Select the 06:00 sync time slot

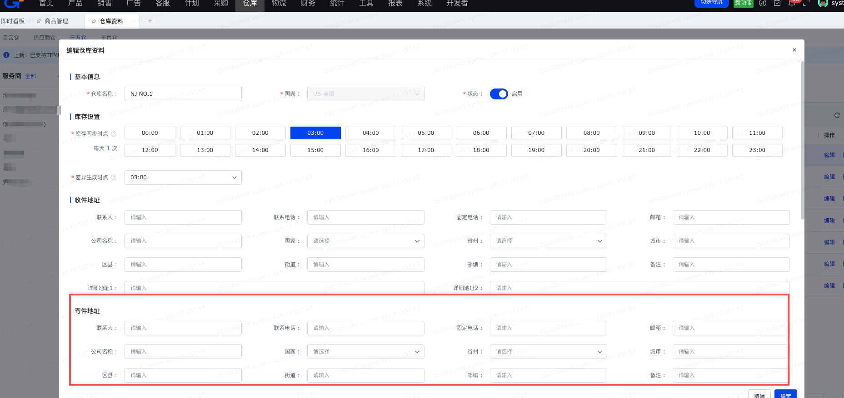pos(481,133)
